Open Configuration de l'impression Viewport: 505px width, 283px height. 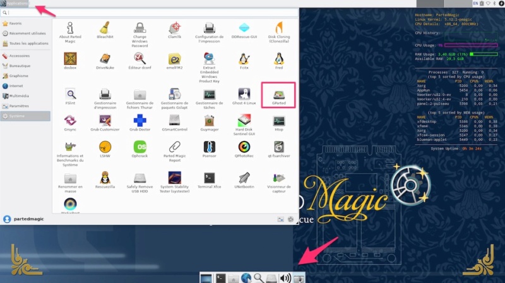point(210,32)
